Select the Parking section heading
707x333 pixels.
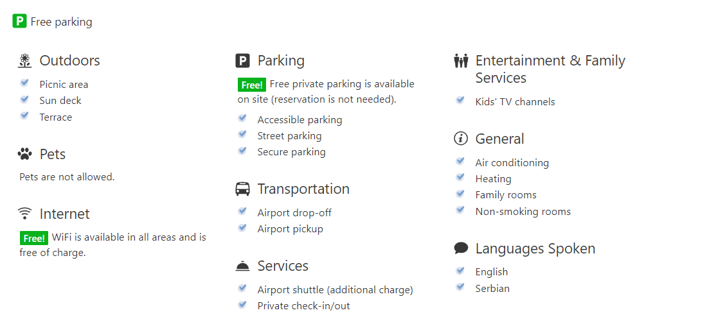click(x=281, y=61)
